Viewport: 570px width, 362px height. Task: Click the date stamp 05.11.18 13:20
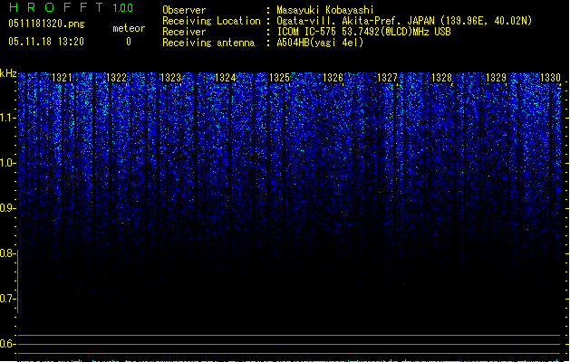click(46, 42)
